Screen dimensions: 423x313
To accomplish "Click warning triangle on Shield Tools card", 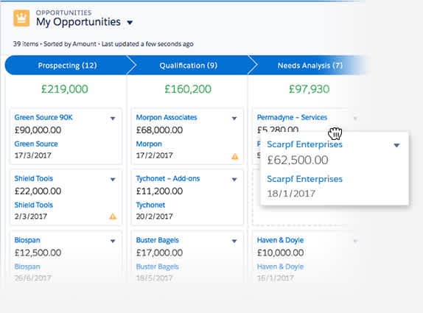I will coord(113,217).
